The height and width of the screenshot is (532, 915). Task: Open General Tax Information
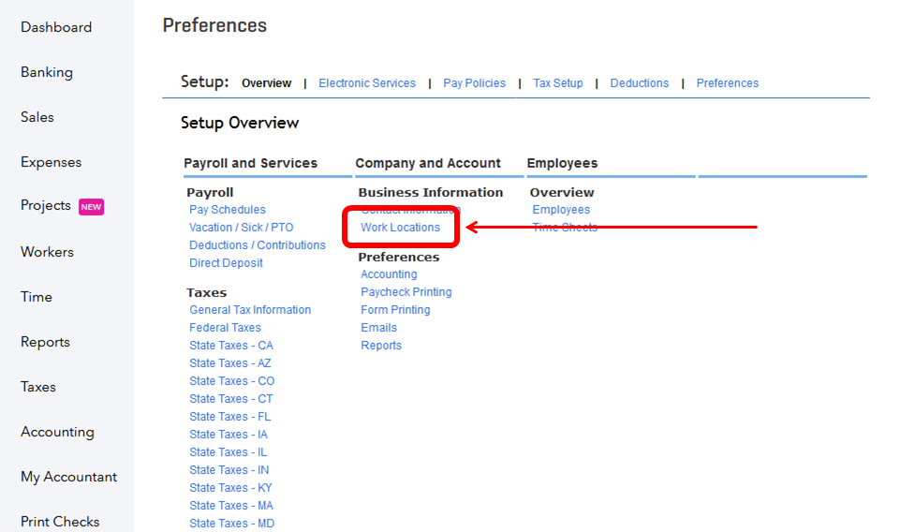click(x=250, y=310)
